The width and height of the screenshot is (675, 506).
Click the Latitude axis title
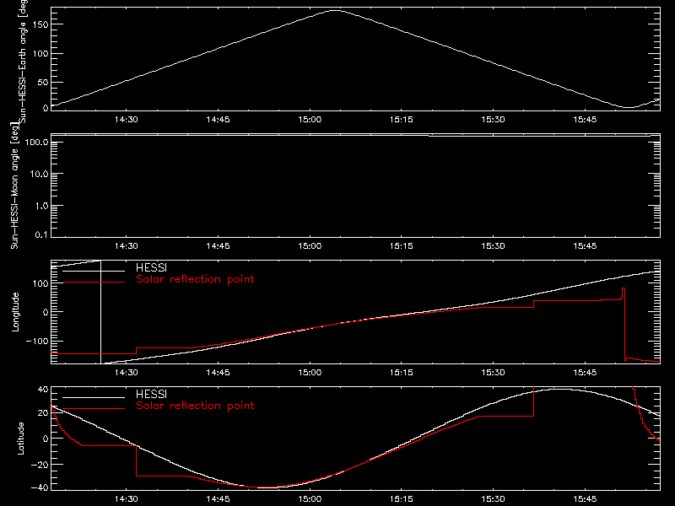click(20, 439)
